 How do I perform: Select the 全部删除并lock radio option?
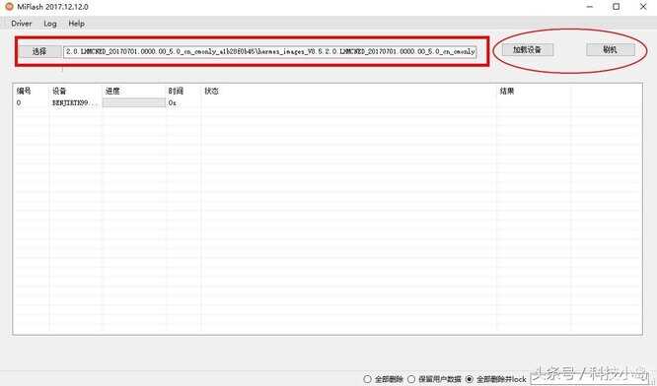496,379
